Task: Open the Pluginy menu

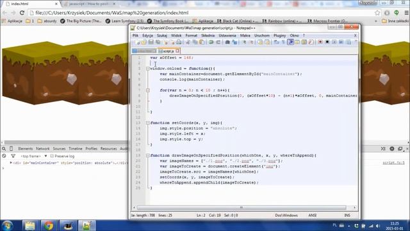Action: [x=280, y=35]
